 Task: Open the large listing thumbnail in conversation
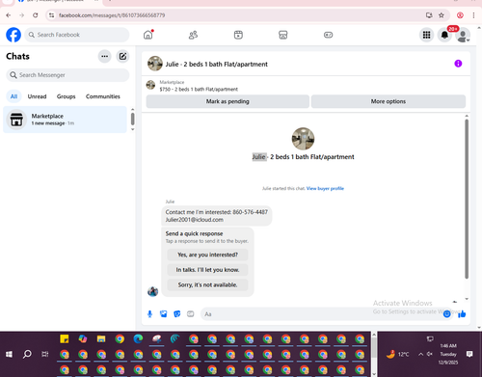(x=303, y=139)
